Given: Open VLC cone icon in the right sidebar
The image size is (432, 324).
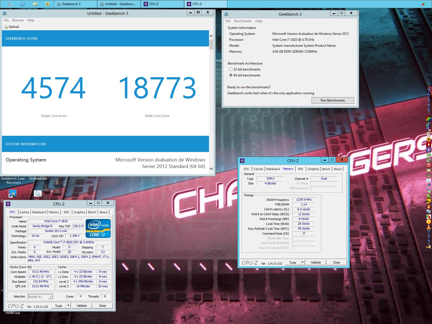Looking at the screenshot, I should pyautogui.click(x=428, y=227).
